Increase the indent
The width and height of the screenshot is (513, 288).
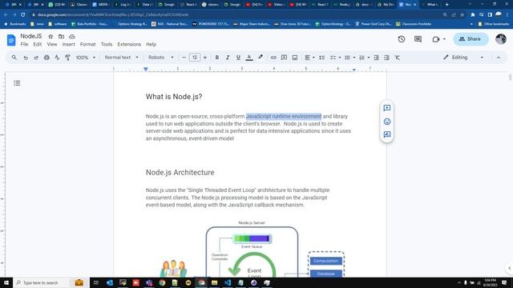tap(386, 58)
